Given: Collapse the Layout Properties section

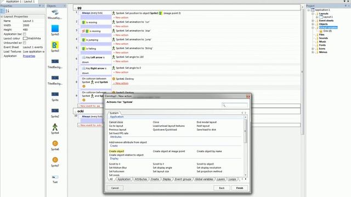Looking at the screenshot, I should [x=2, y=16].
